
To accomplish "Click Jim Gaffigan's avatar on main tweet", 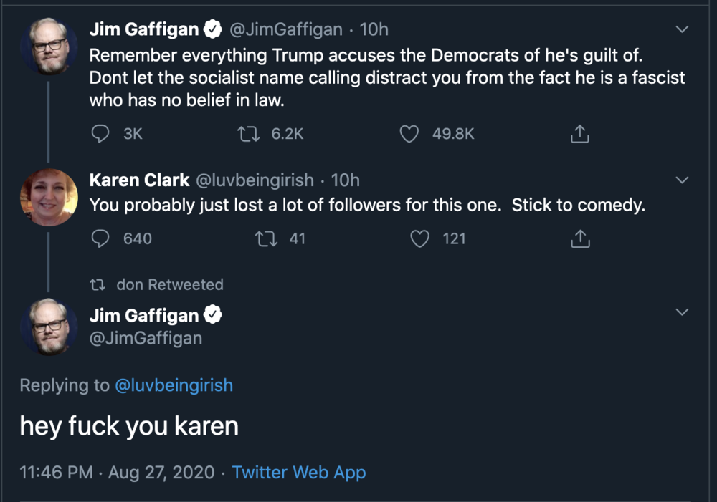I will [49, 327].
